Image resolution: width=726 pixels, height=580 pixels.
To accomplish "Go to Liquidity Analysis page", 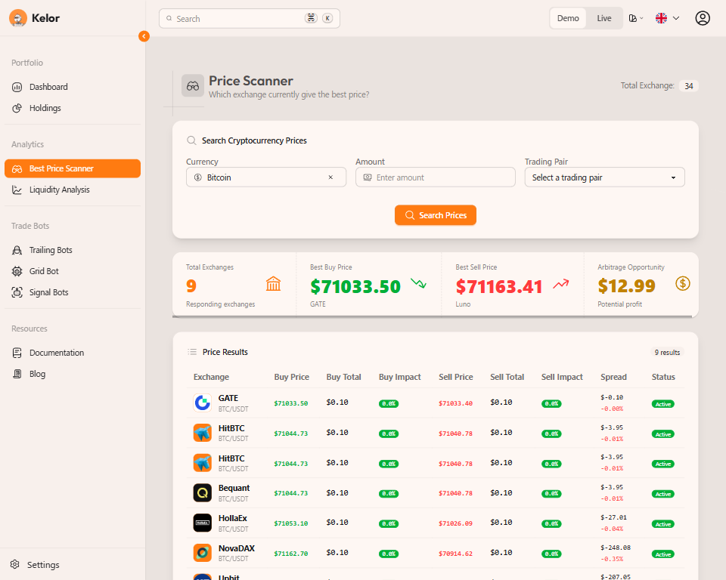I will coord(59,190).
